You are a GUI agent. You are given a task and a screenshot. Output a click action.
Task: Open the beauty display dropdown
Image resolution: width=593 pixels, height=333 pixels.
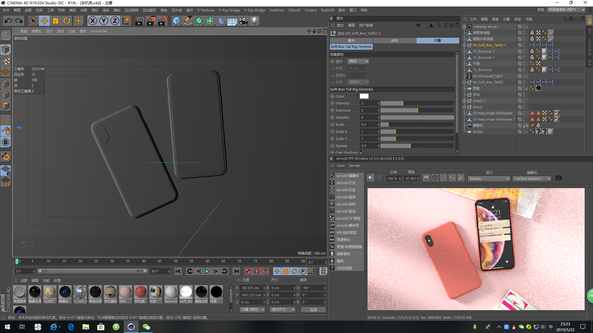point(489,179)
